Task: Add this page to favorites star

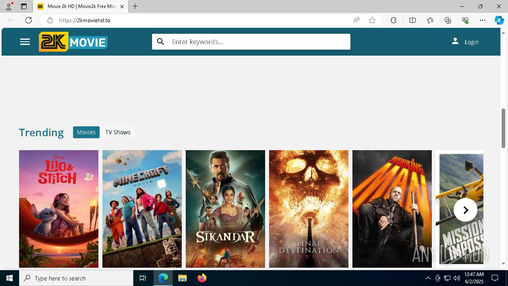Action: [x=372, y=20]
